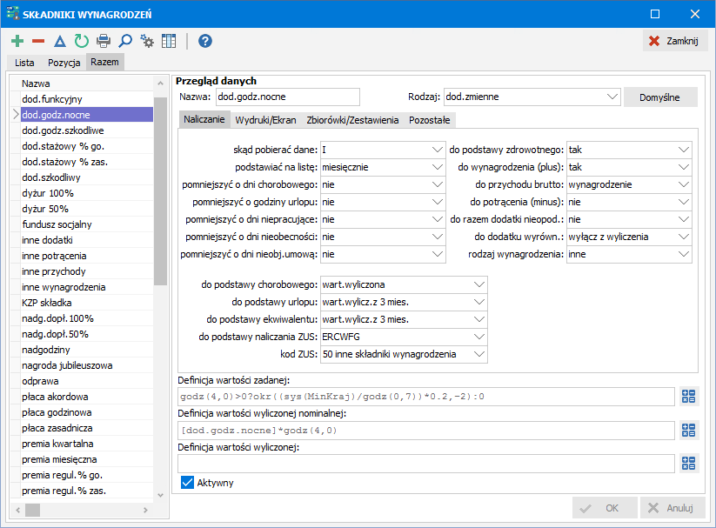Click the green plus add icon
The image size is (716, 528).
coord(17,41)
